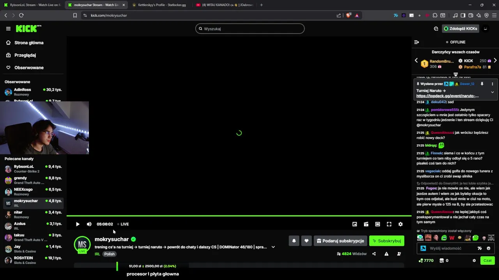This screenshot has height=280, width=499.
Task: Open NEEXcsgo recommended channel
Action: tap(33, 192)
